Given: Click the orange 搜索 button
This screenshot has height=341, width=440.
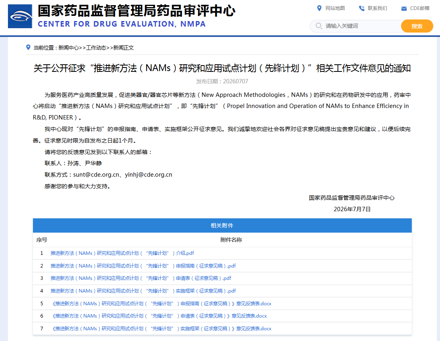Looking at the screenshot, I should point(417,26).
